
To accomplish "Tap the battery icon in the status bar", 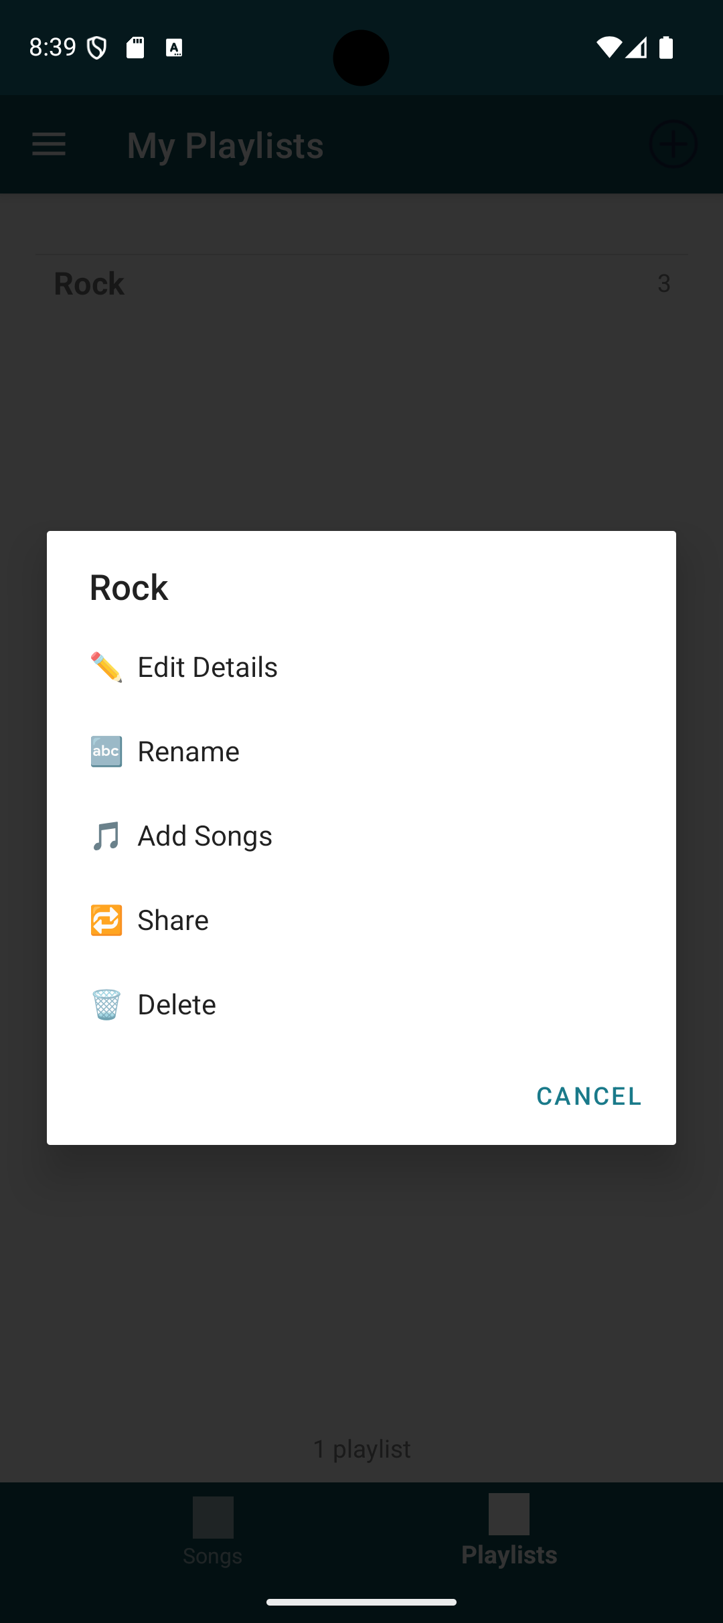I will (x=666, y=47).
